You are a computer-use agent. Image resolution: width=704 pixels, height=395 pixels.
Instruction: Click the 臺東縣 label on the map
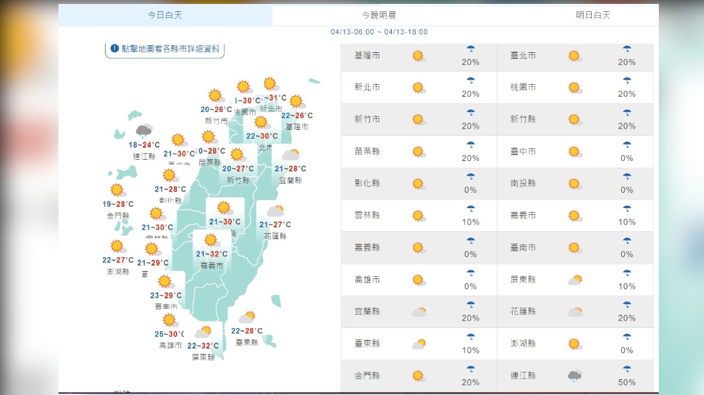tap(247, 343)
